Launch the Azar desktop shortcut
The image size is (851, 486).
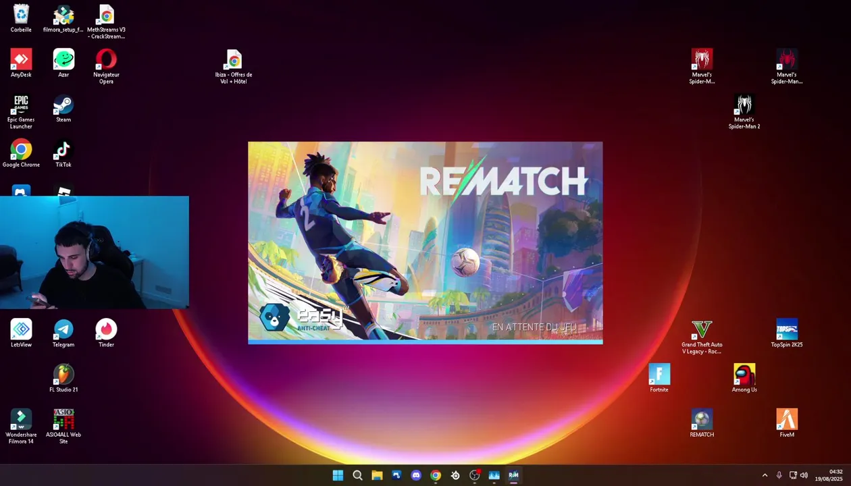63,63
